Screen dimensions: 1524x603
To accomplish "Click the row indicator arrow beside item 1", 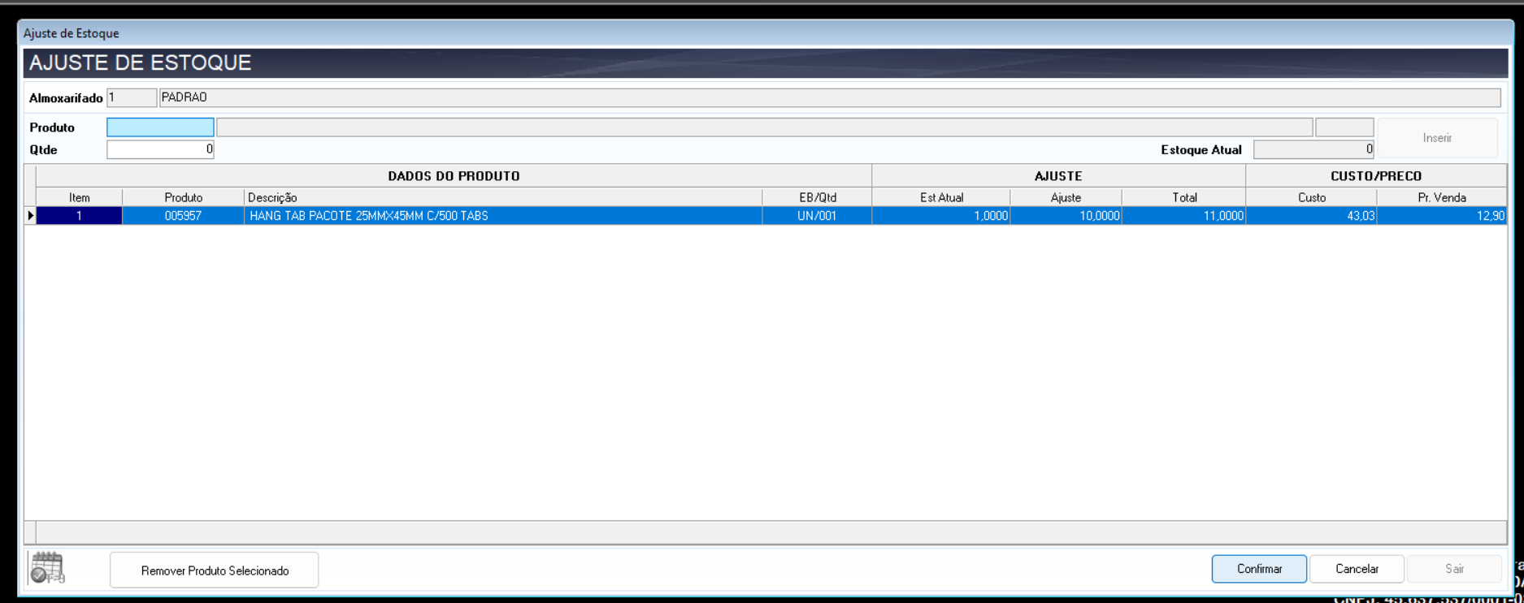I will (x=30, y=216).
